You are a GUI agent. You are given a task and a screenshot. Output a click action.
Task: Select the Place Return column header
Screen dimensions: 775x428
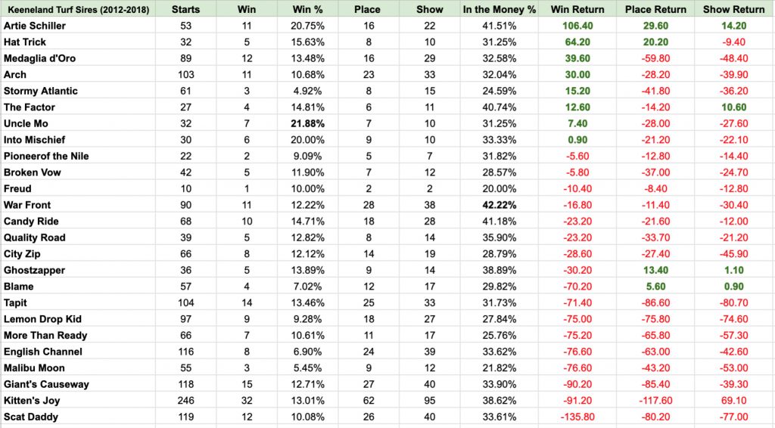[655, 9]
